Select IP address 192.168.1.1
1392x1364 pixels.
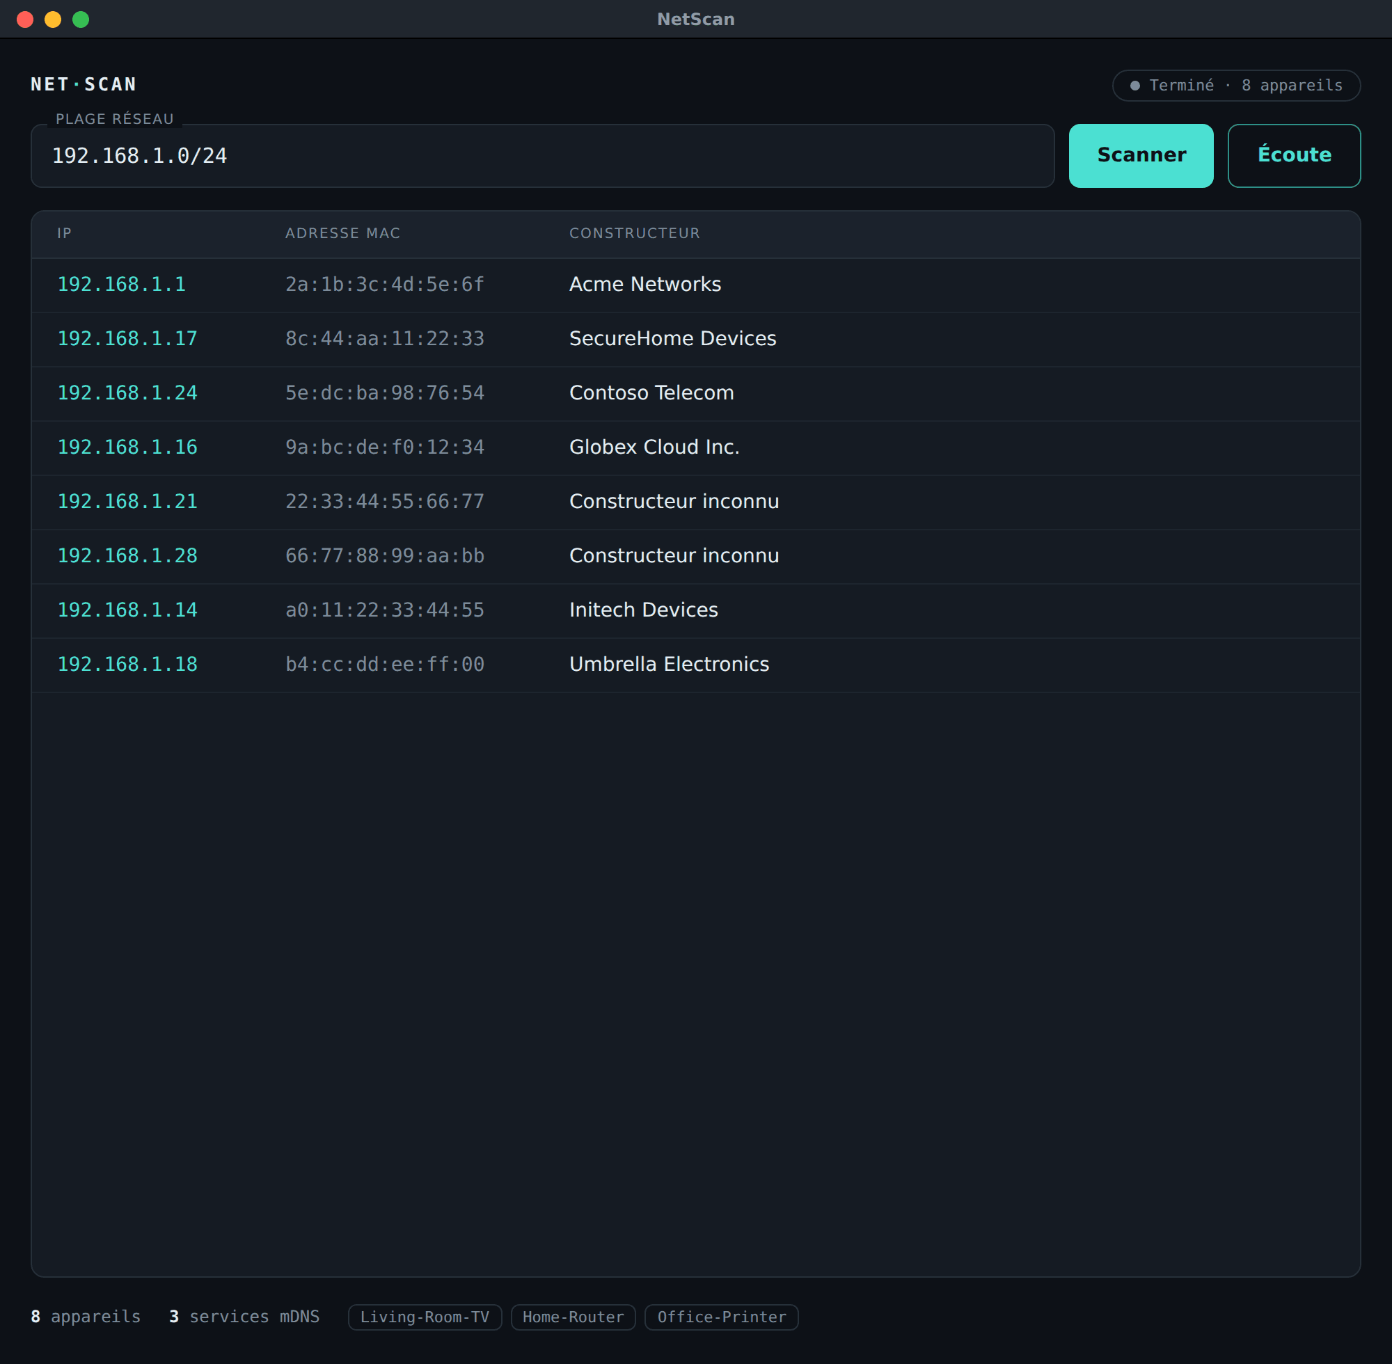tap(121, 285)
